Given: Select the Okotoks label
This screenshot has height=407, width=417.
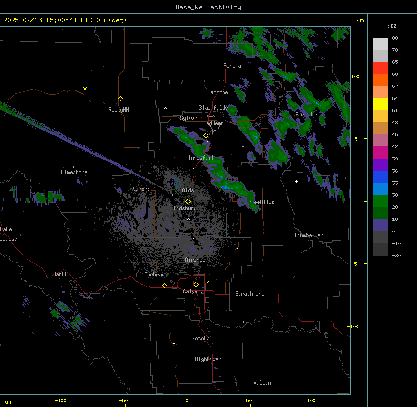Looking at the screenshot, I should [x=199, y=338].
